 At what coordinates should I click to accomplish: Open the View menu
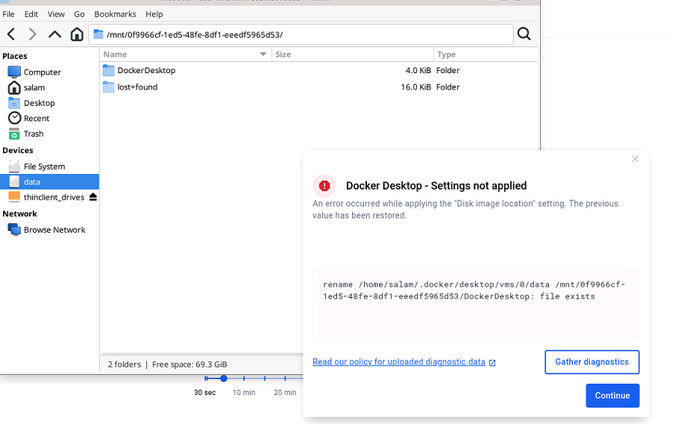point(56,14)
